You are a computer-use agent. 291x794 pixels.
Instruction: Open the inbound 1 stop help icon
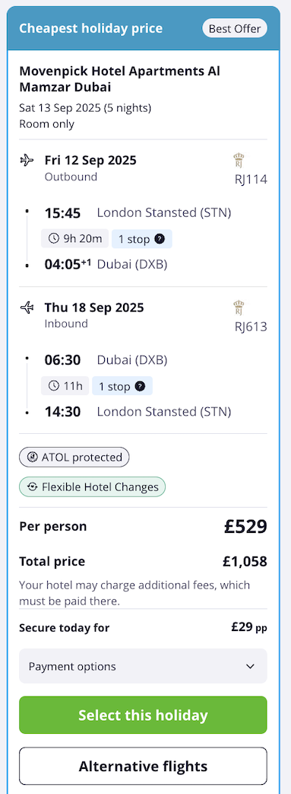click(140, 387)
